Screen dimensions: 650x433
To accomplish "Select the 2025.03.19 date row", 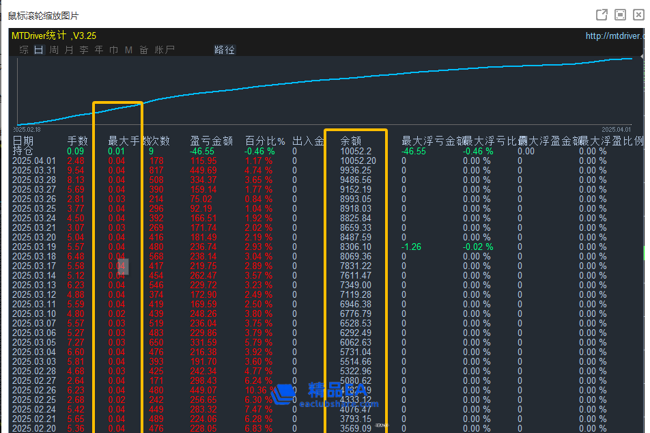I will click(x=34, y=247).
